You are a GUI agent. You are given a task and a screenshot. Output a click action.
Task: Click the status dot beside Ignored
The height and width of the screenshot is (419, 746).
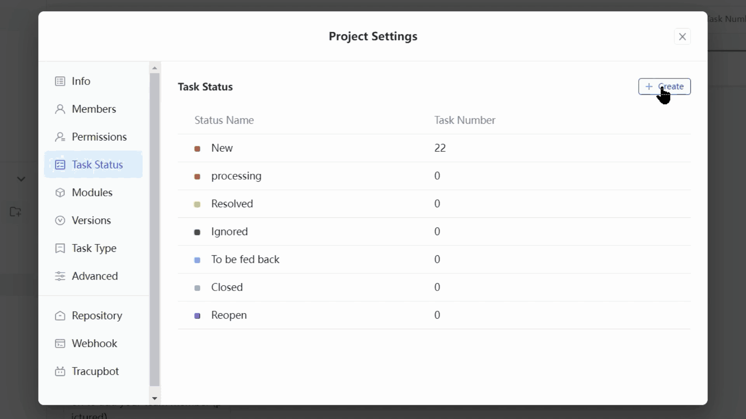point(198,232)
